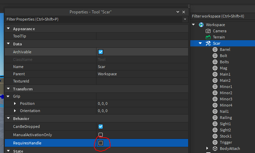Click the Railing part icon
Viewport: 255px width, 153px height.
pos(215,118)
